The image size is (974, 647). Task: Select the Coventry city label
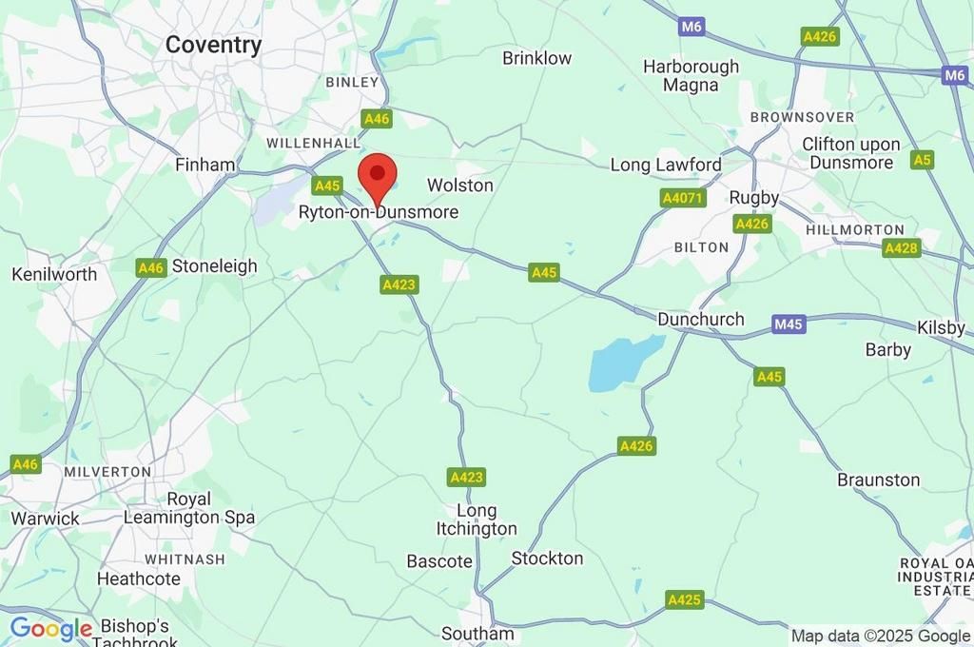click(x=214, y=45)
